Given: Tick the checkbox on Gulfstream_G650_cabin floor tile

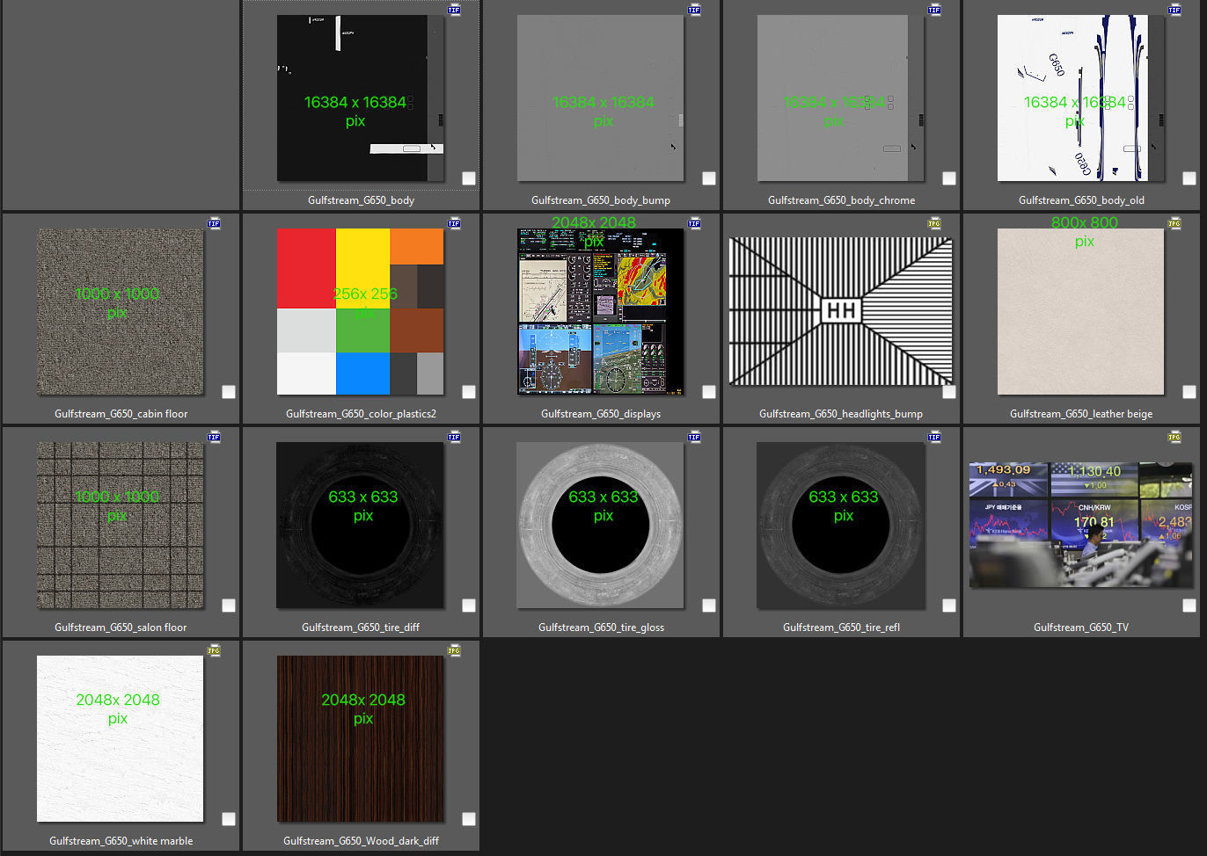Looking at the screenshot, I should (x=229, y=392).
